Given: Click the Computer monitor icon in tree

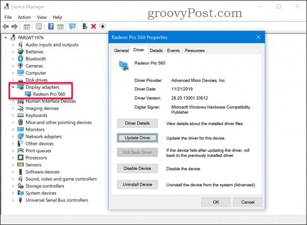Looking at the screenshot, I should pos(20,73).
